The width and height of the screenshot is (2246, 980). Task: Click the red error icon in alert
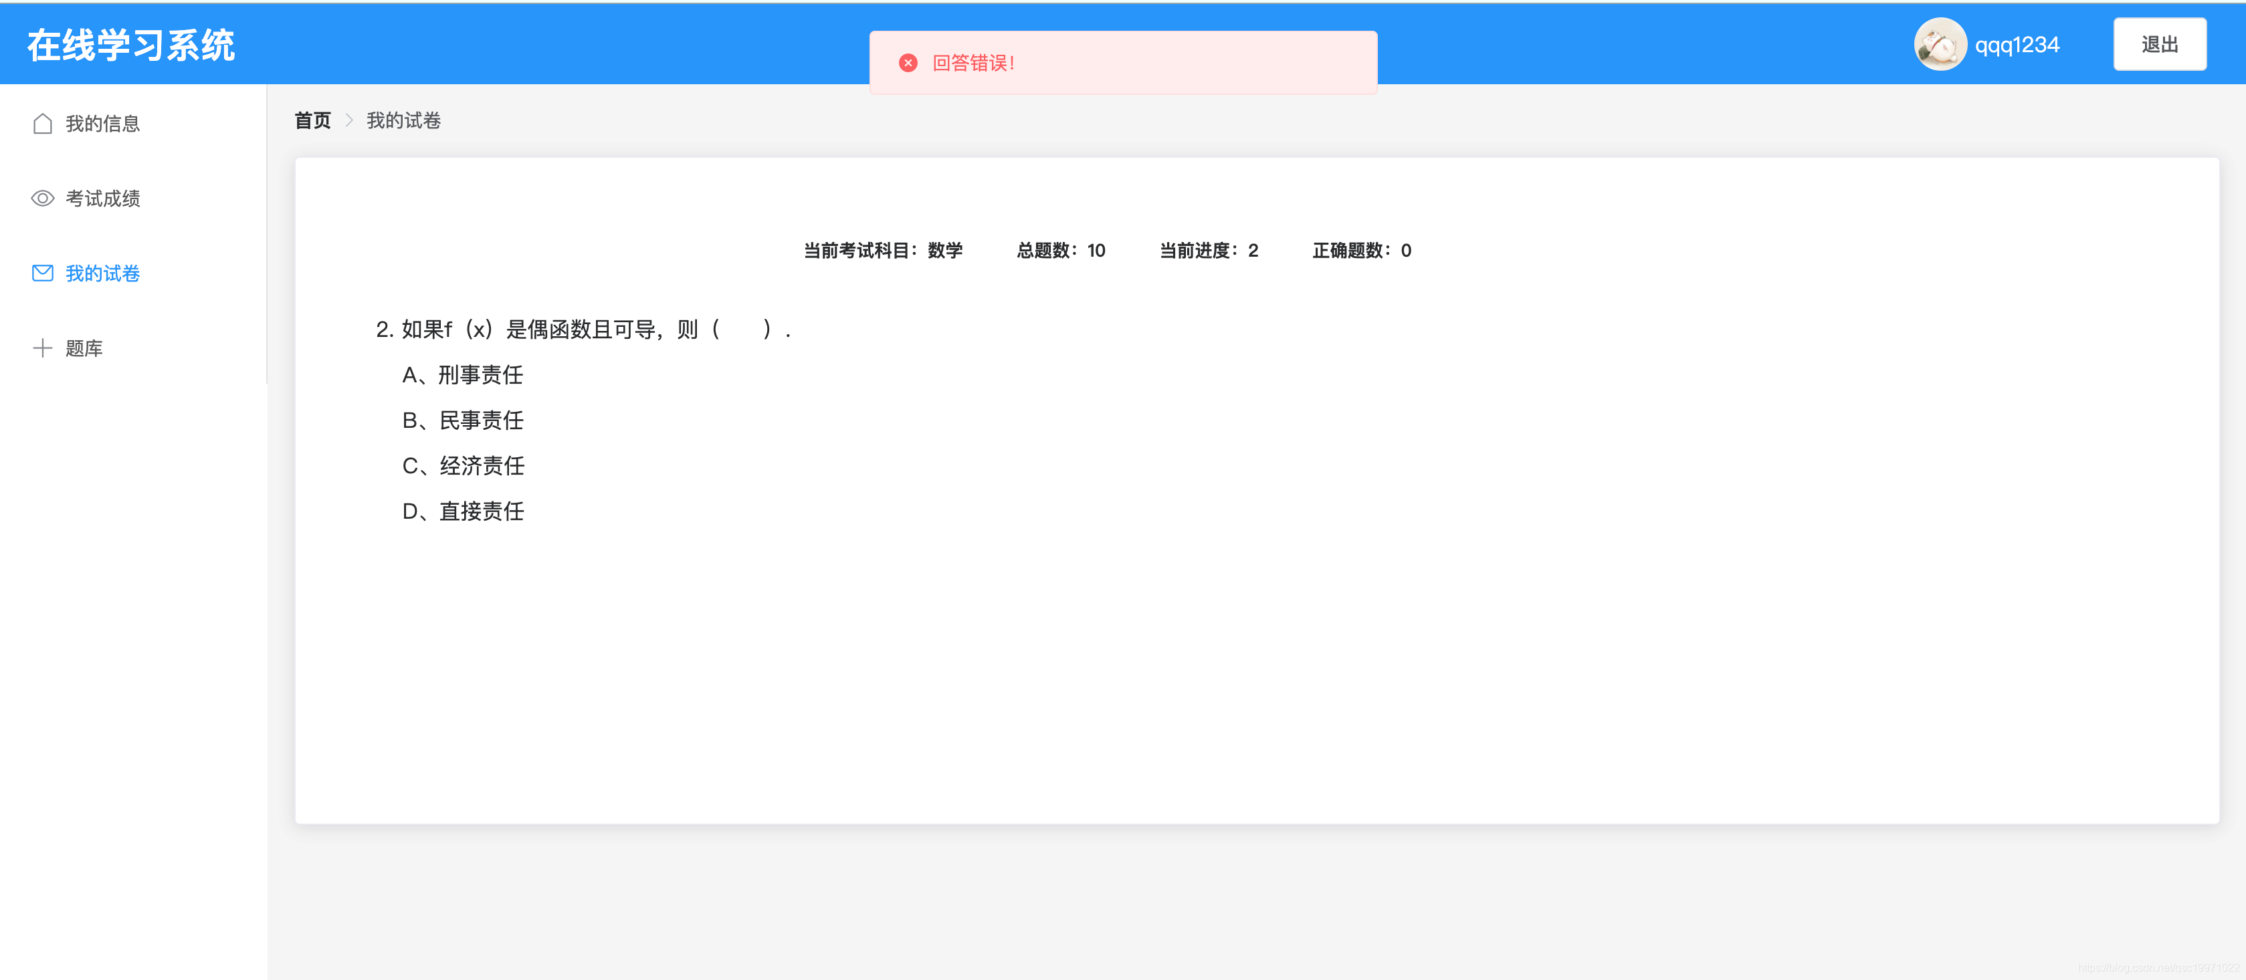click(x=908, y=63)
